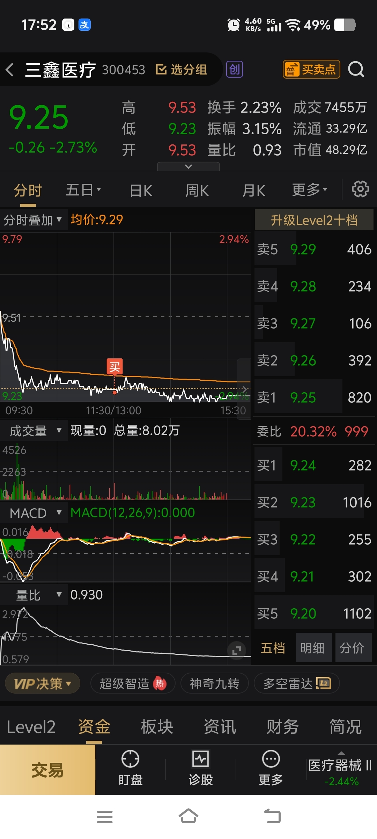The height and width of the screenshot is (839, 377).
Task: Tap the battery indicator icon
Action: coord(345,25)
